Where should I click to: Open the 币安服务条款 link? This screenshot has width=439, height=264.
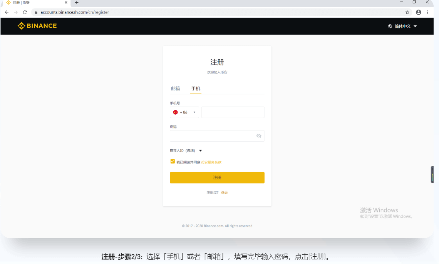[x=211, y=162]
